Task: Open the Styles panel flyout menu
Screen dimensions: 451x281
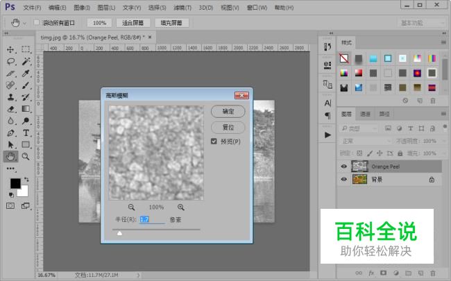Action: point(443,42)
